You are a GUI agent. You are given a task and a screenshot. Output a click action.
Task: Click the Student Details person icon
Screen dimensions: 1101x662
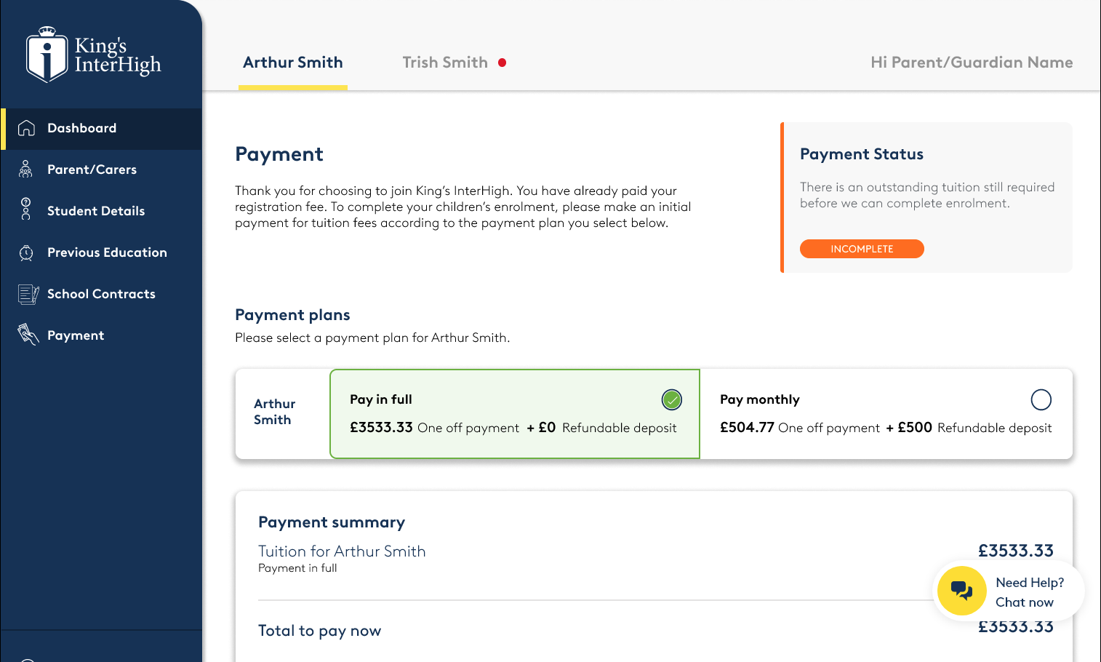[26, 209]
